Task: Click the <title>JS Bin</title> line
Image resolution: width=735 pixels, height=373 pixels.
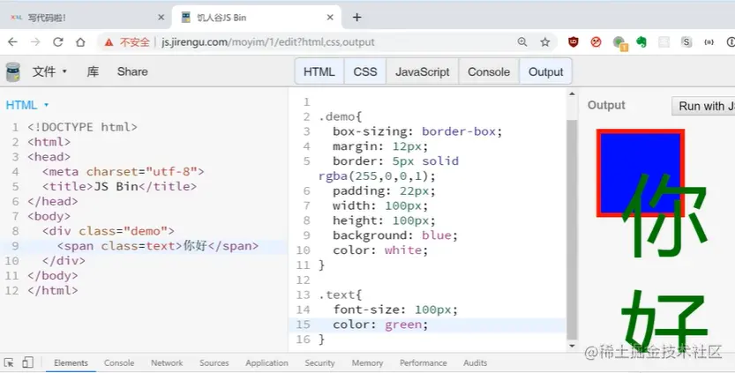Action: point(119,187)
